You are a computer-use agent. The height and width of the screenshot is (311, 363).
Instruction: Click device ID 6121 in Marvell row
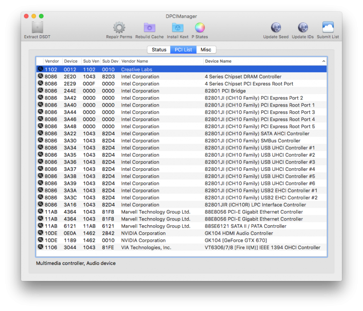[x=70, y=226]
